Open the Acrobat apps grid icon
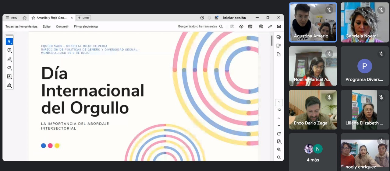Viewport: 390px width, 171px height. [x=216, y=18]
